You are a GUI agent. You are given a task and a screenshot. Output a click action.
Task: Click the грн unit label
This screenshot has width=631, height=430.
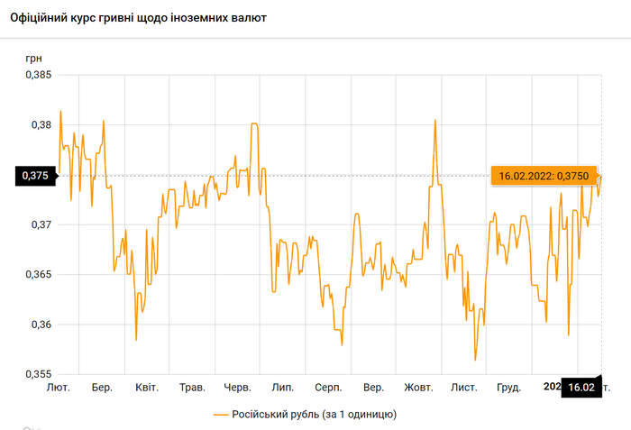(x=34, y=58)
